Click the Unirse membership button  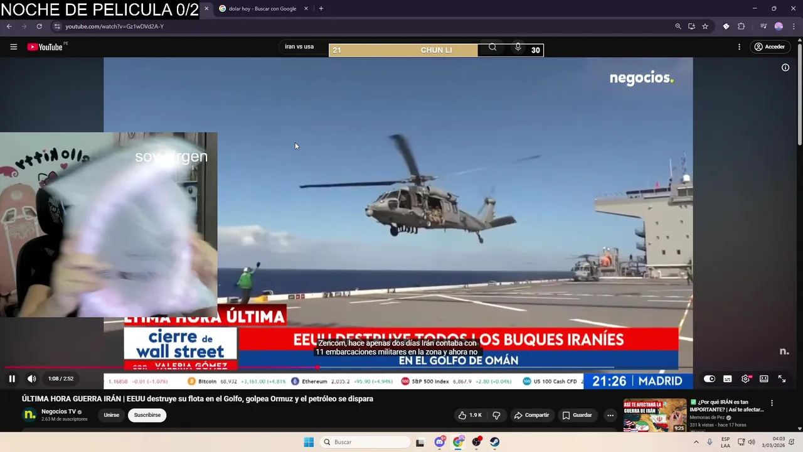pos(112,415)
